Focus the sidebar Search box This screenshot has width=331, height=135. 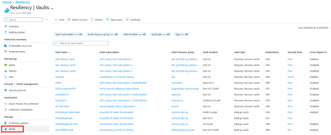[23, 20]
